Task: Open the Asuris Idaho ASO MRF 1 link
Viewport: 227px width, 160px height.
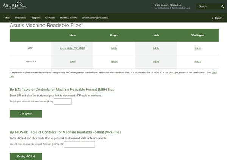Action: tap(72, 49)
